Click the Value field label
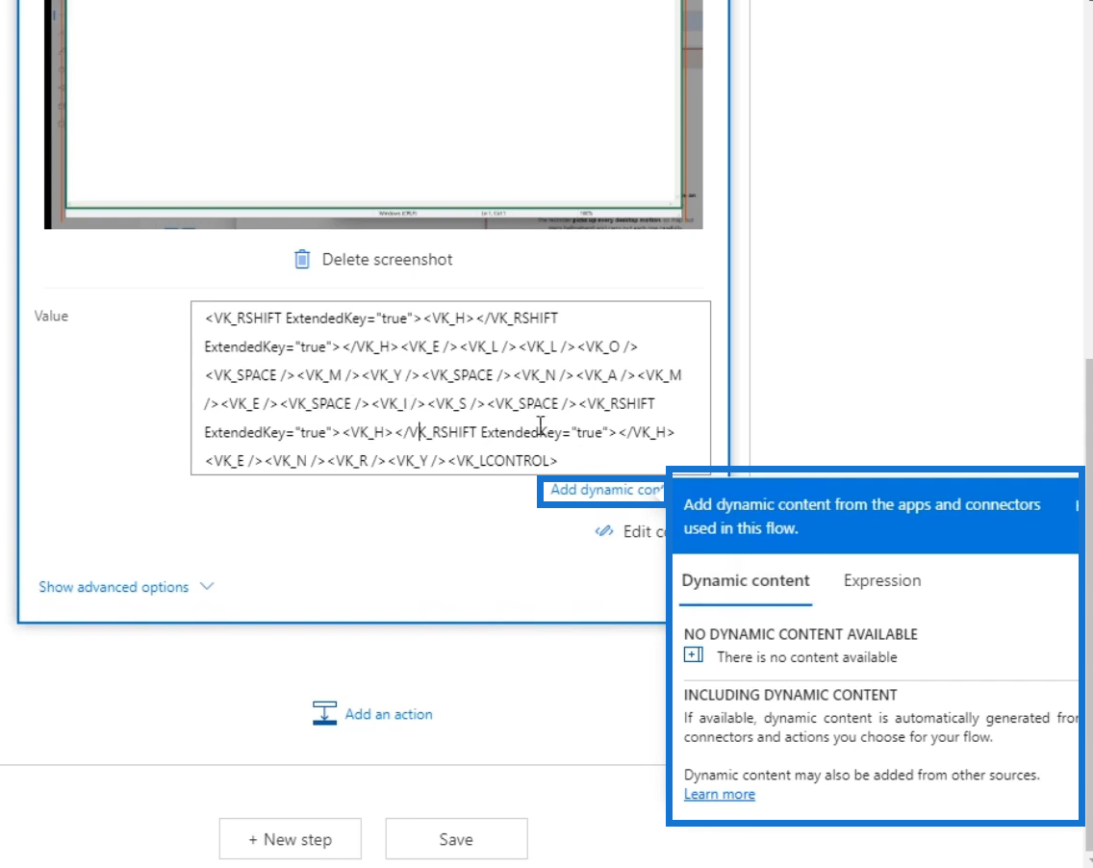 [x=51, y=316]
